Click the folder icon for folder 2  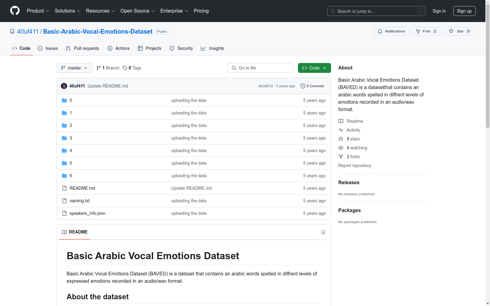(64, 125)
